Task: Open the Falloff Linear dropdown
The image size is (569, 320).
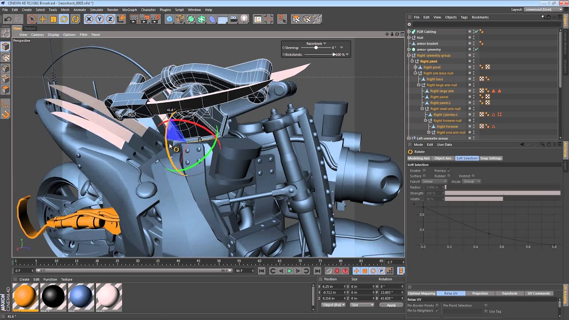Action: point(435,181)
